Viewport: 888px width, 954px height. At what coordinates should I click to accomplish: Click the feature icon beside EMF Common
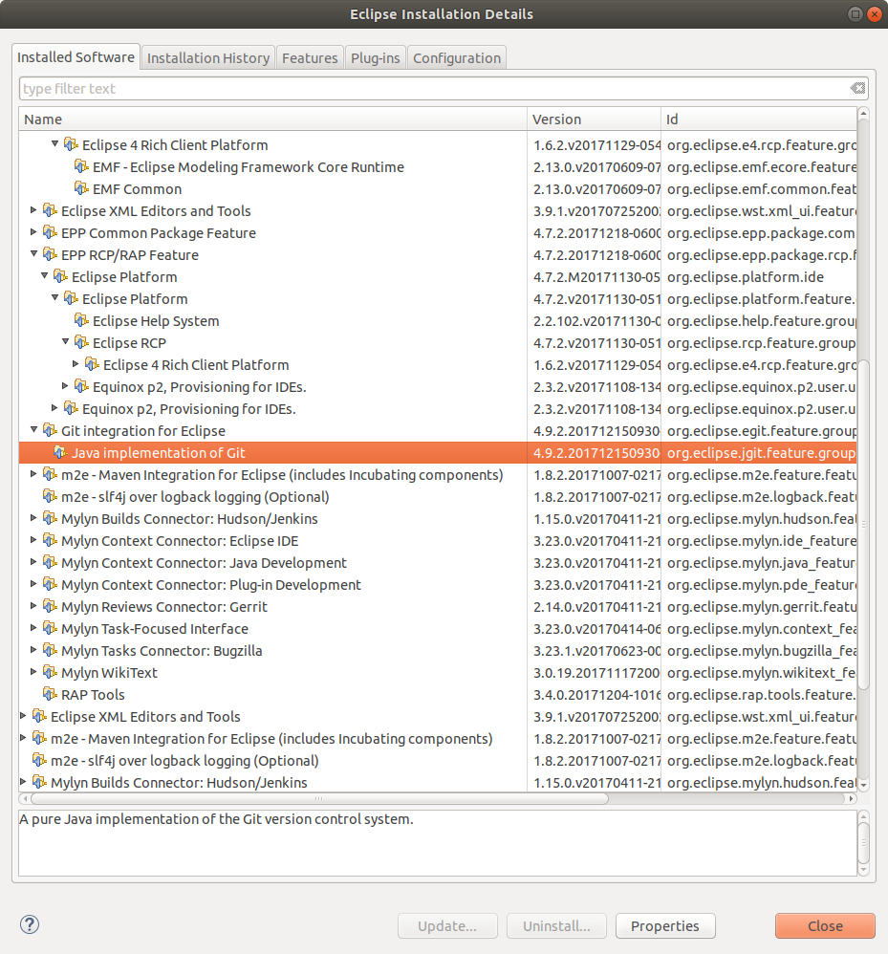pos(81,188)
